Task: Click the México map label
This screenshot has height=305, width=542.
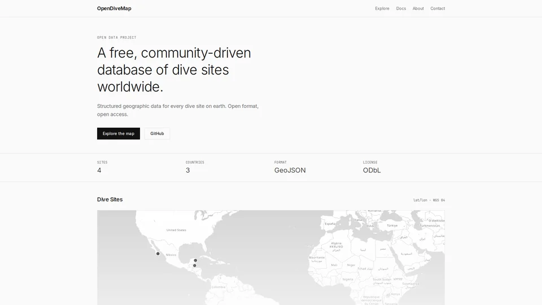Action: [x=171, y=255]
